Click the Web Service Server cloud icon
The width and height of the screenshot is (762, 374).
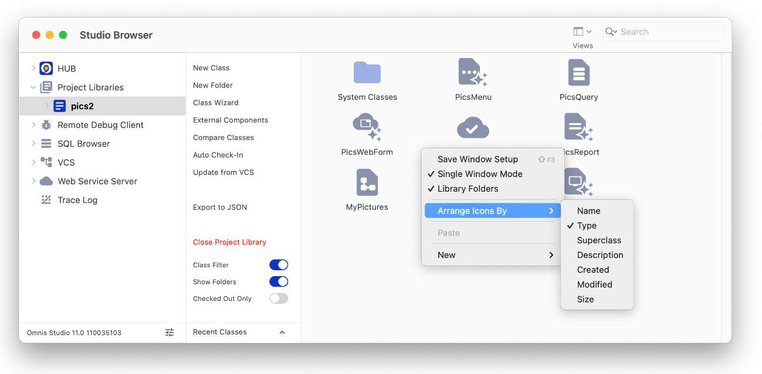click(46, 181)
